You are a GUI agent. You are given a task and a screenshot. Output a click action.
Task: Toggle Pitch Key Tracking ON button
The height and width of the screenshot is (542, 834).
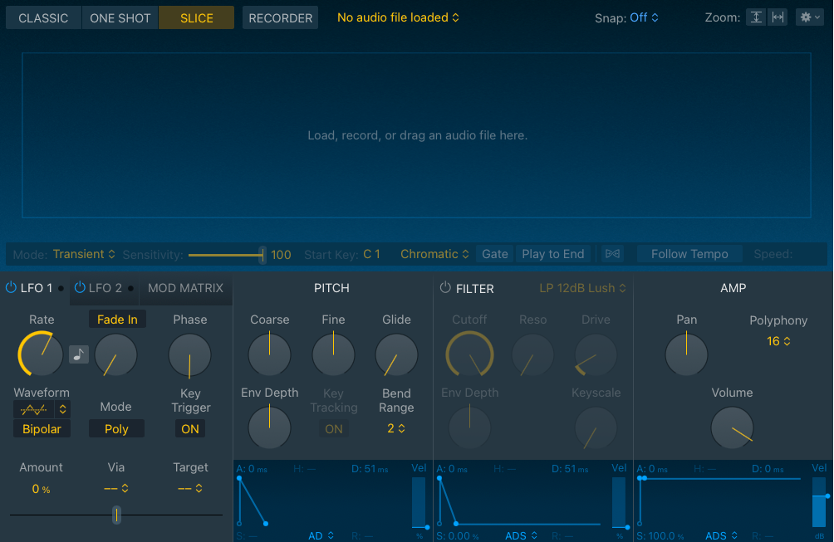tap(333, 429)
